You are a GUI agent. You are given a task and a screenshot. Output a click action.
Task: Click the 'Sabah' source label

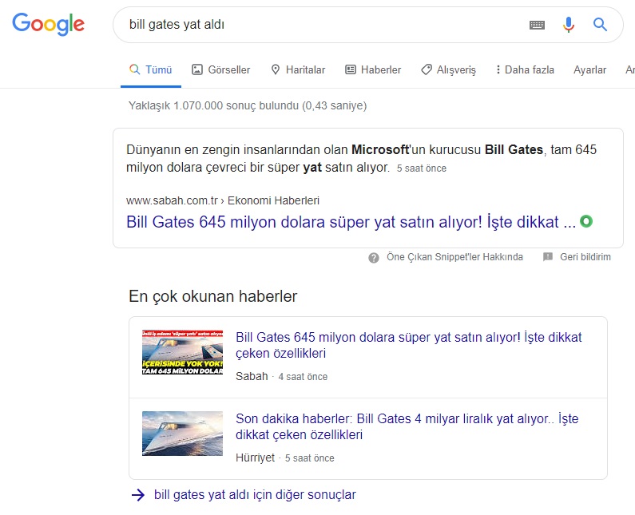tap(252, 377)
